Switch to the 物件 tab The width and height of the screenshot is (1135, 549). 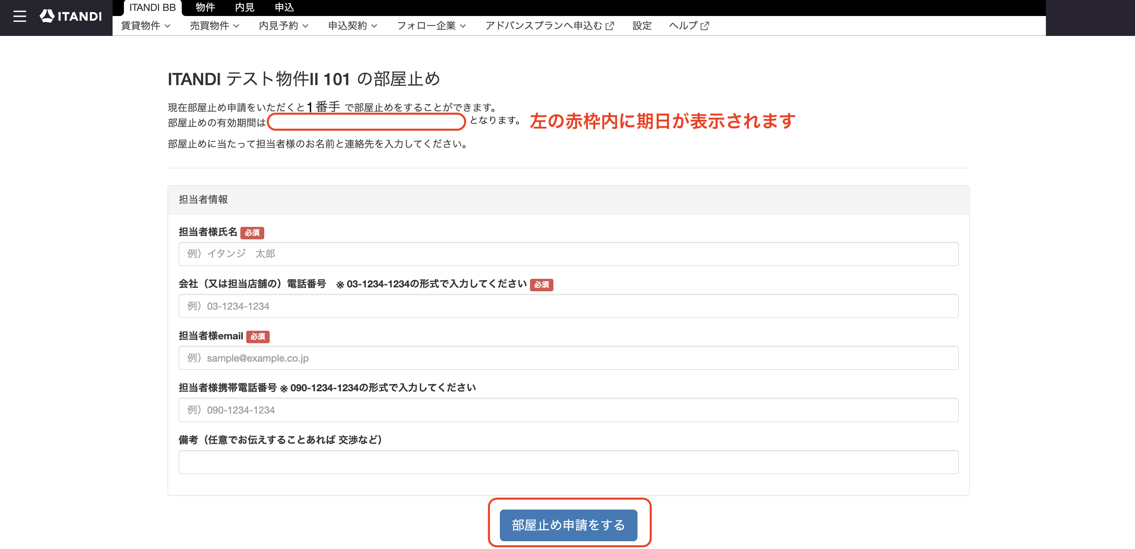[205, 7]
